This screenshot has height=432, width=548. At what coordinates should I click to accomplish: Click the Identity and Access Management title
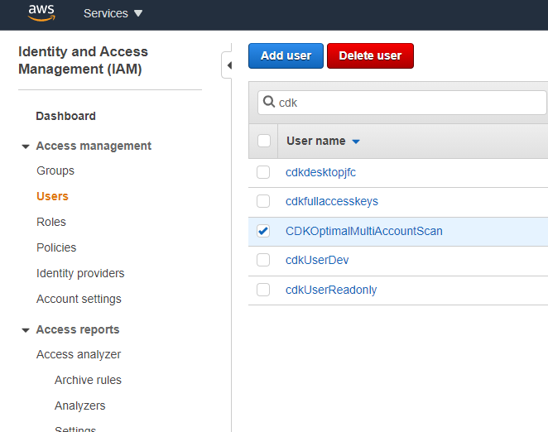[x=83, y=60]
